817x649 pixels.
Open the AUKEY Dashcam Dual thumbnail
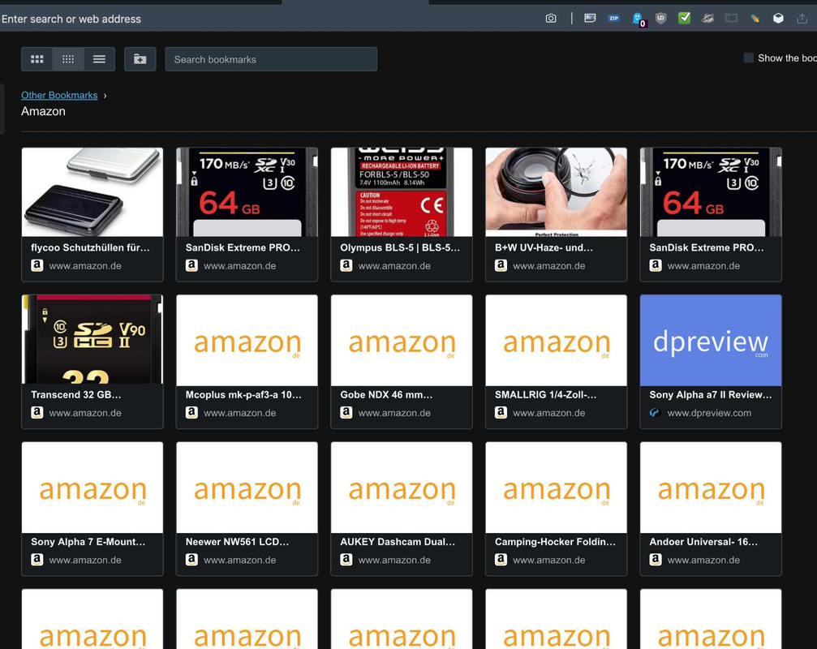(402, 488)
